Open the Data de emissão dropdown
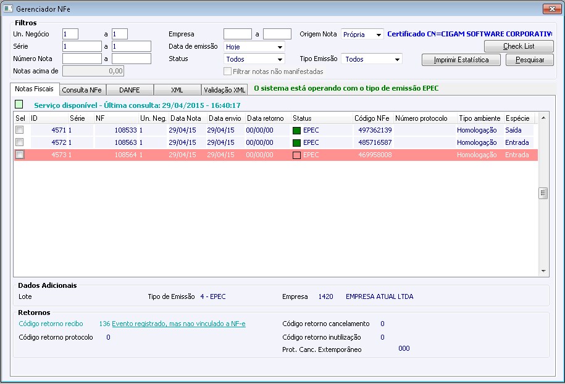Image resolution: width=565 pixels, height=384 pixels. coord(280,47)
